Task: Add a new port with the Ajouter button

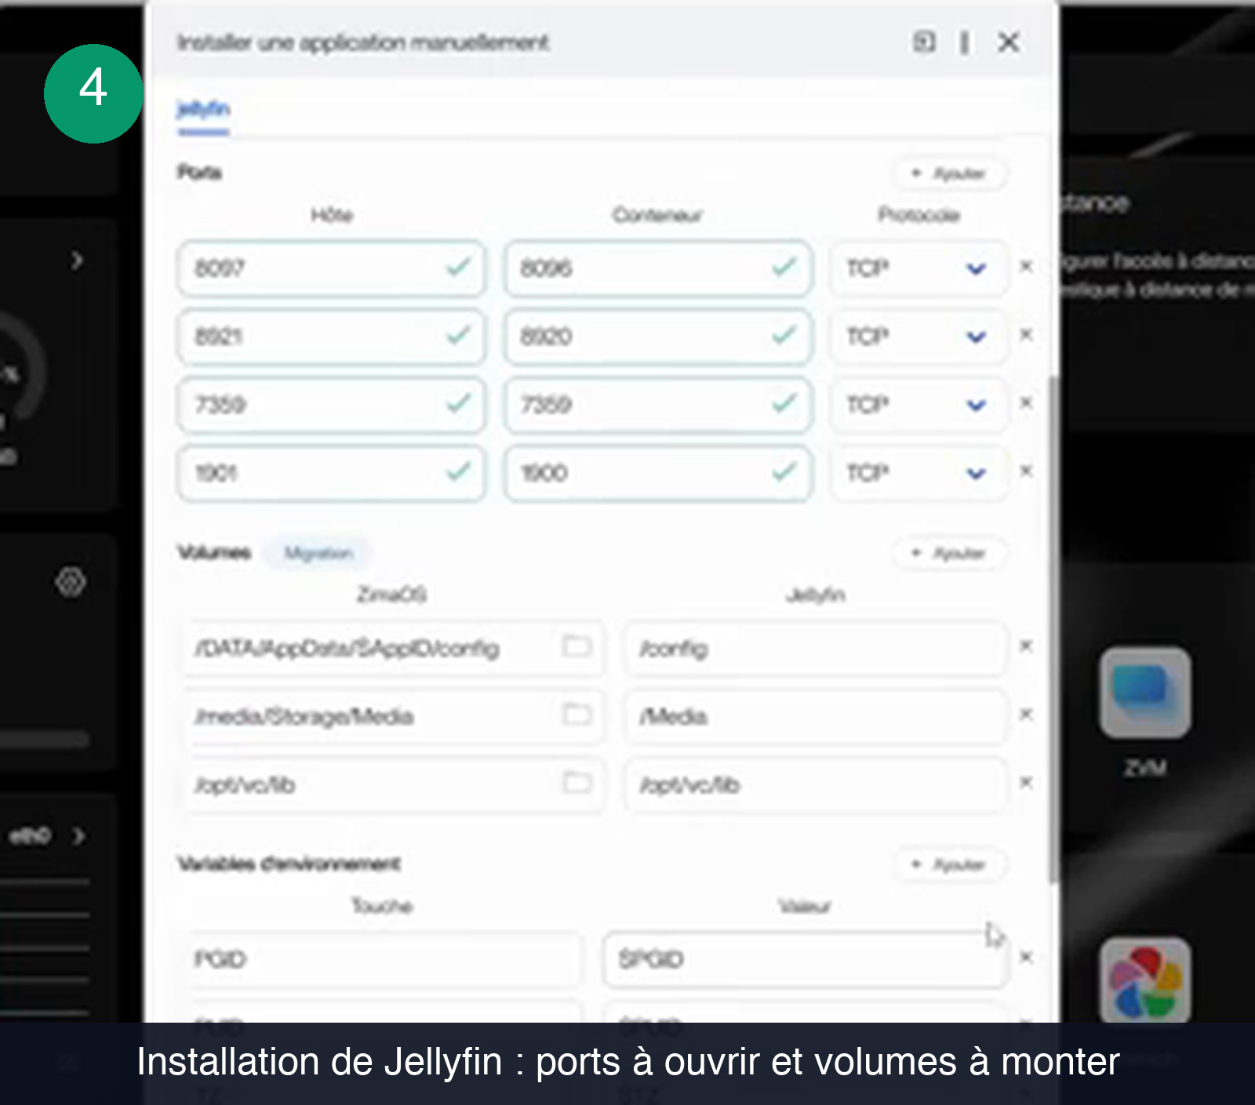Action: click(949, 173)
